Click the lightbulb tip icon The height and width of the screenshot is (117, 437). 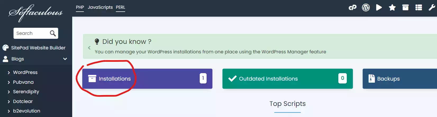coord(97,41)
